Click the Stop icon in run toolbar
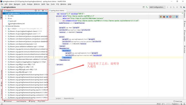 point(177,7)
